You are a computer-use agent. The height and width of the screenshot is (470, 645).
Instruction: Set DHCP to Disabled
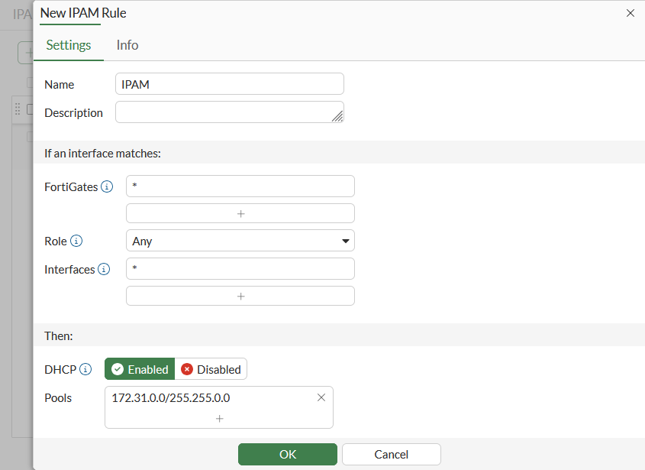point(211,369)
